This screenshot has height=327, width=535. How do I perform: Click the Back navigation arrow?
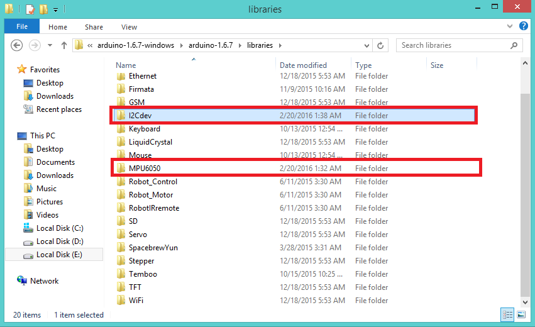point(17,45)
